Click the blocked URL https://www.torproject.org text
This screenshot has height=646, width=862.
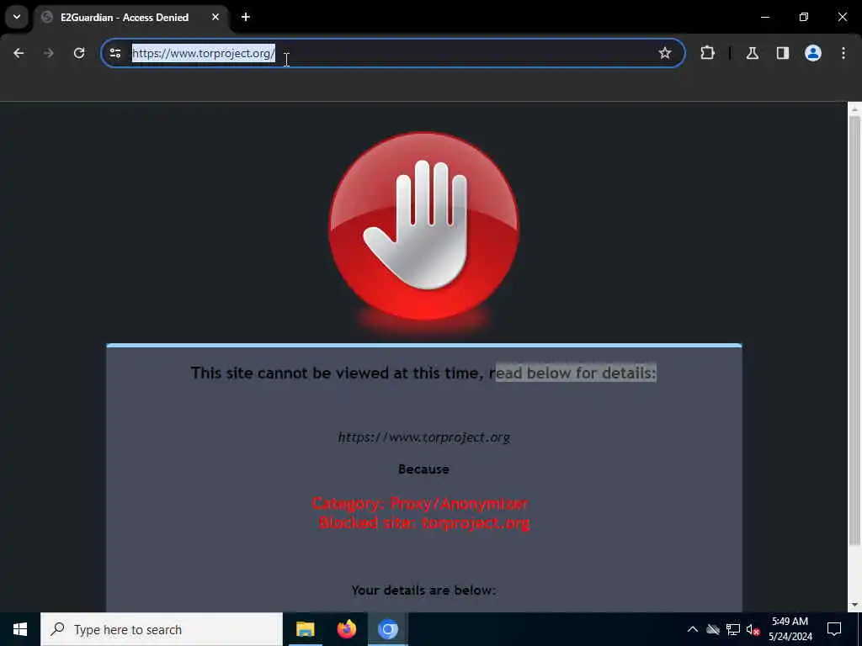coord(424,437)
